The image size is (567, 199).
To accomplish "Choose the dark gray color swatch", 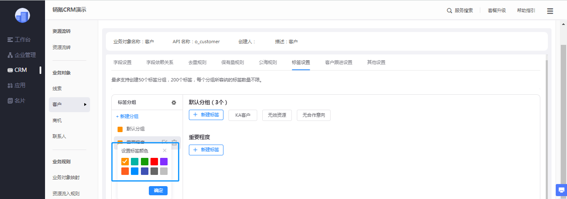I will coord(154,171).
